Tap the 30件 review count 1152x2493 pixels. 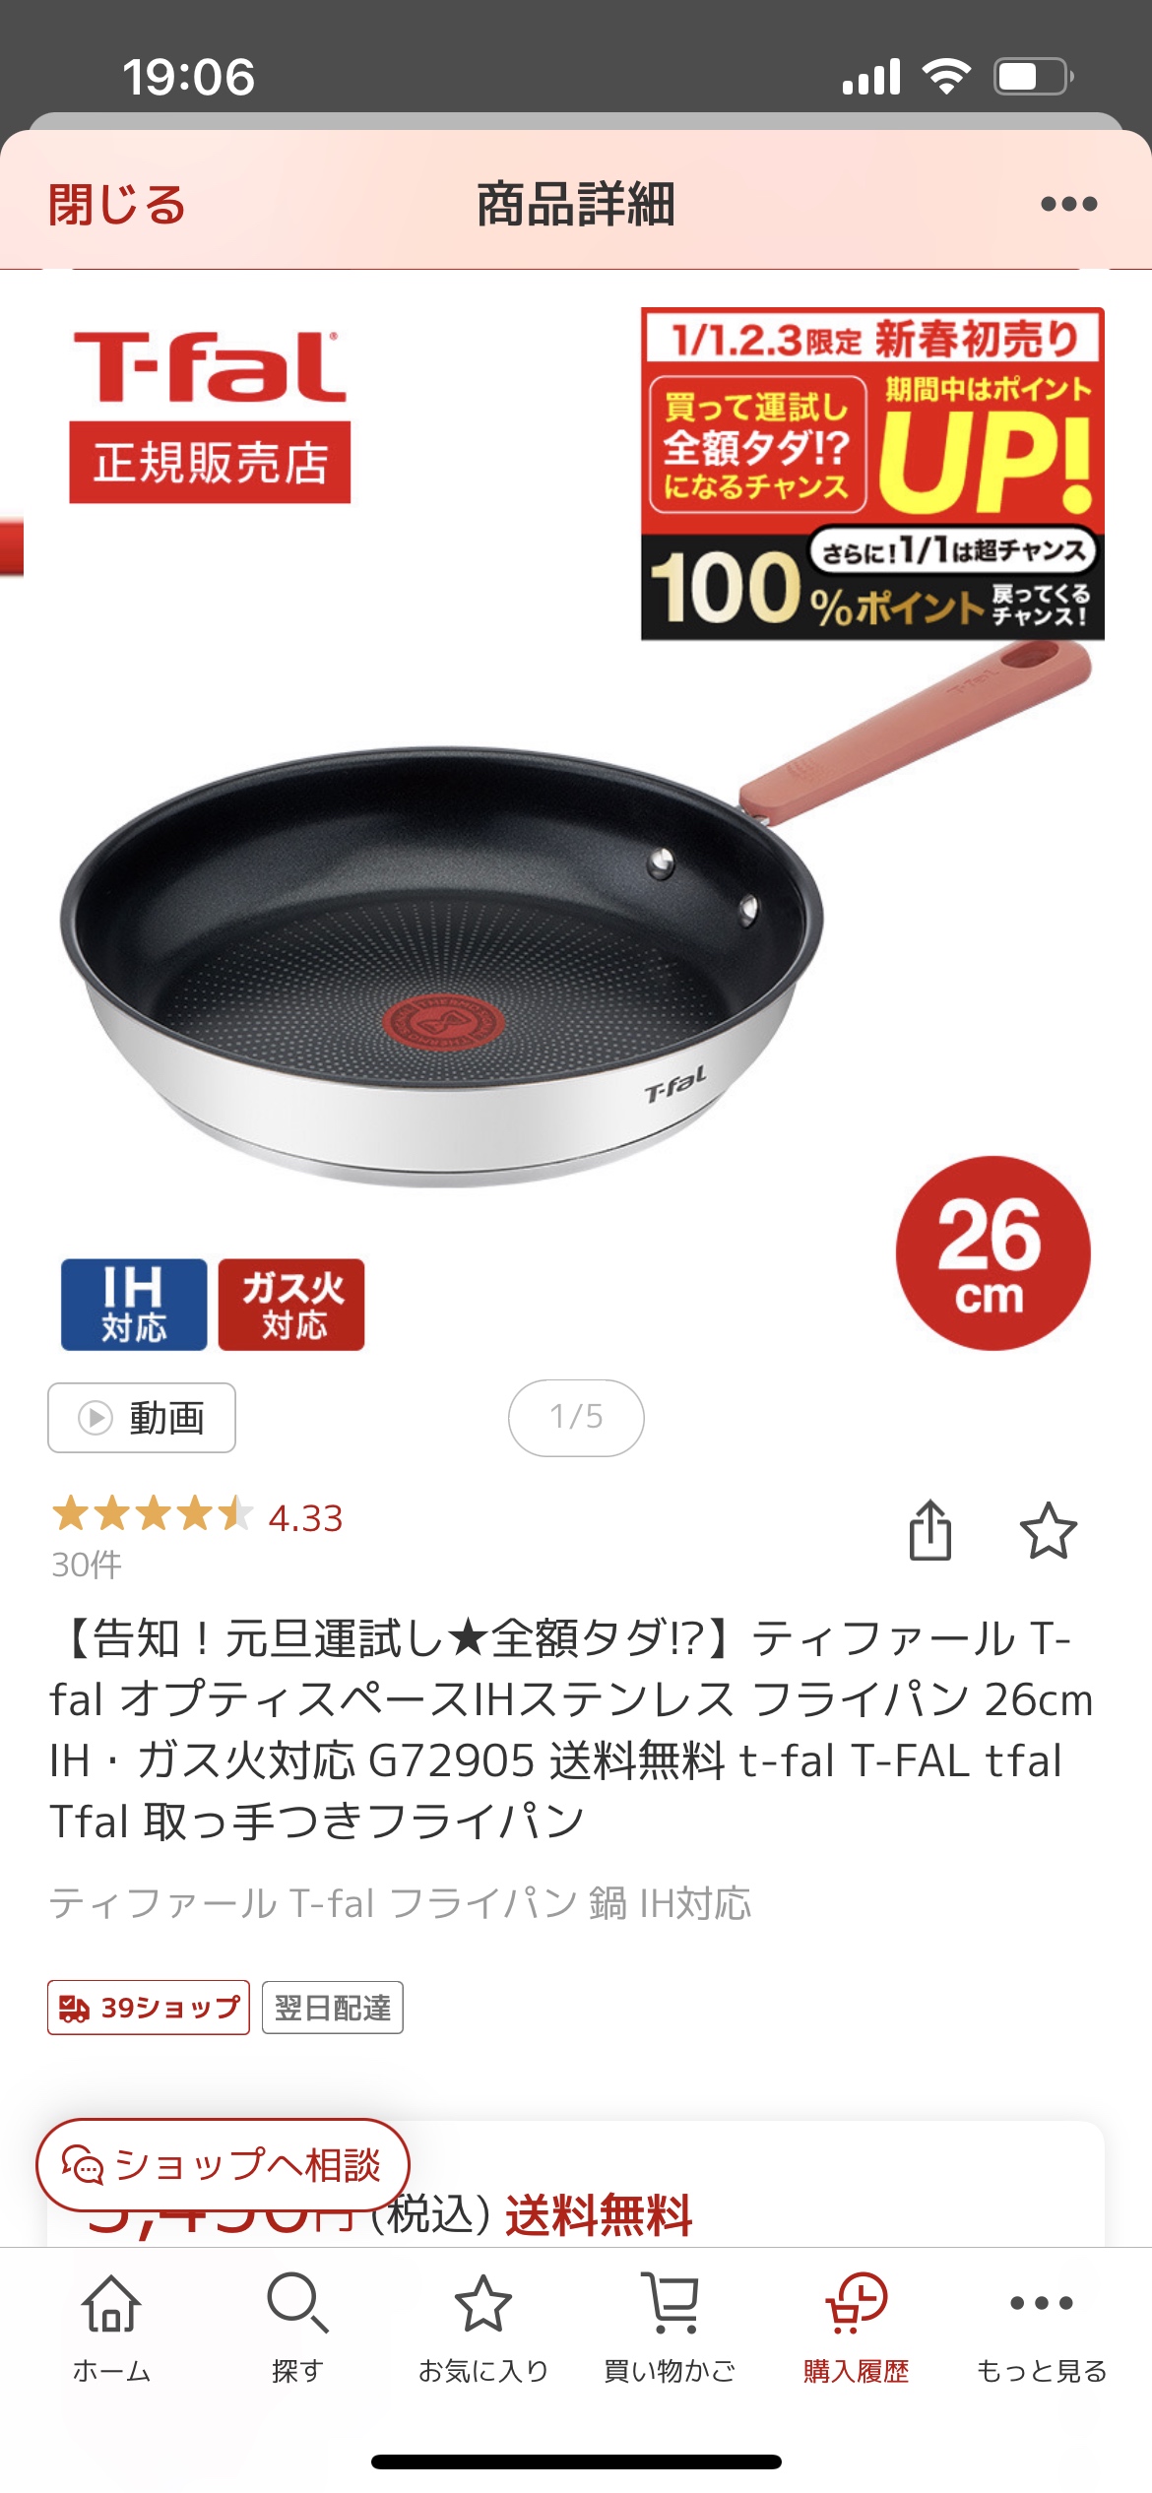click(87, 1565)
